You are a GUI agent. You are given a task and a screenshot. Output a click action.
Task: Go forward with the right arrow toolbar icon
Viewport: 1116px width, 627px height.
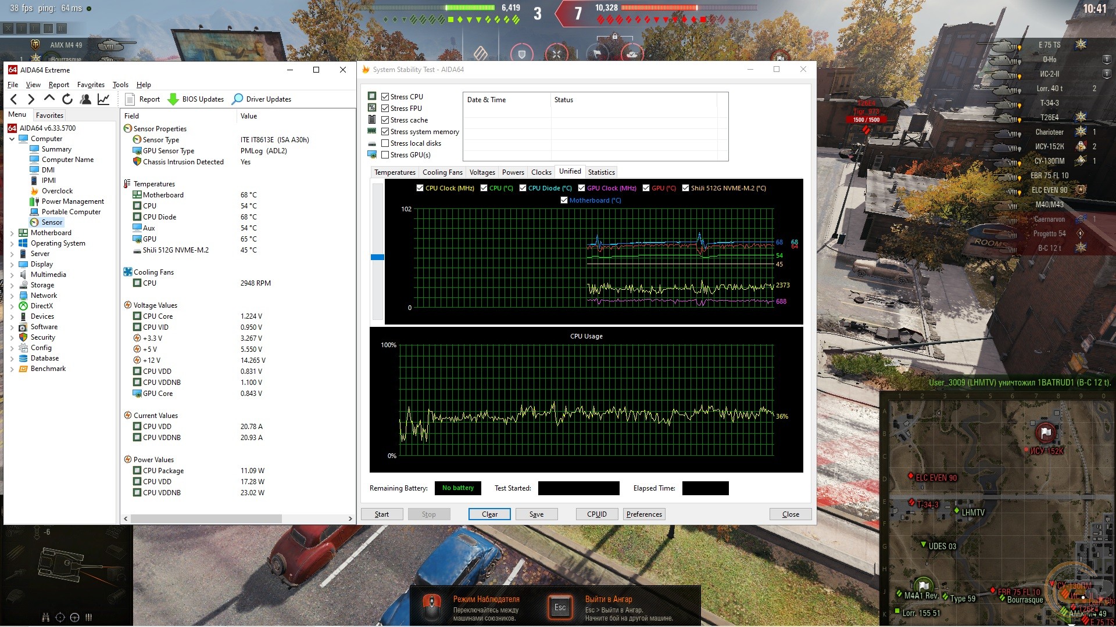[x=31, y=99]
